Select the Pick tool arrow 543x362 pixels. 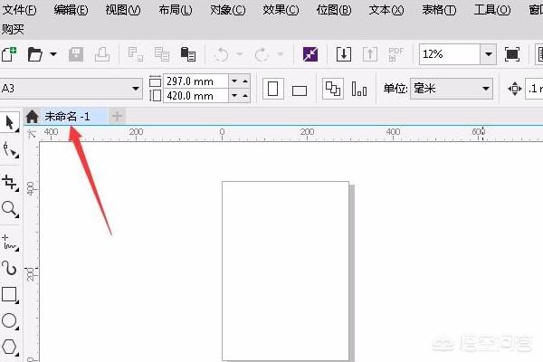(x=10, y=122)
